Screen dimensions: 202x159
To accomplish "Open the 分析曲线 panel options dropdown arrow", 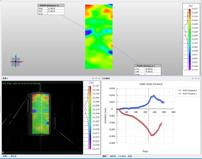I will click(193, 78).
